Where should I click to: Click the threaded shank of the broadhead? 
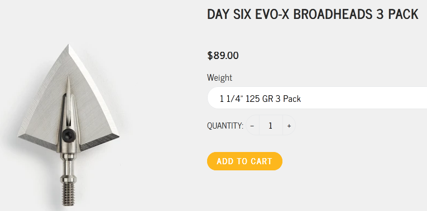coord(68,194)
